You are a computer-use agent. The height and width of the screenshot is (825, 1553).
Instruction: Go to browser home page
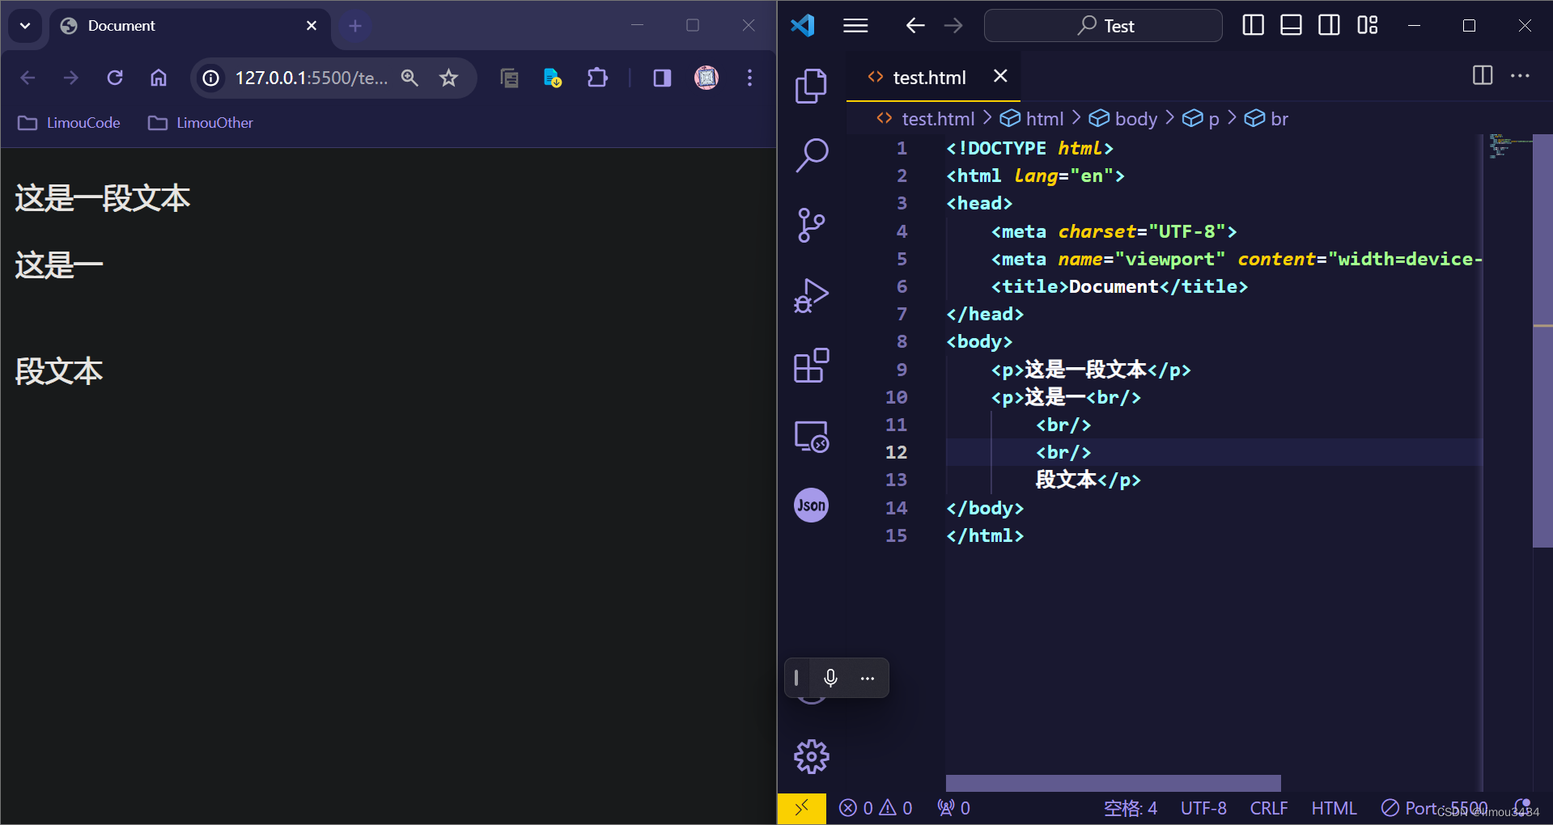tap(159, 78)
